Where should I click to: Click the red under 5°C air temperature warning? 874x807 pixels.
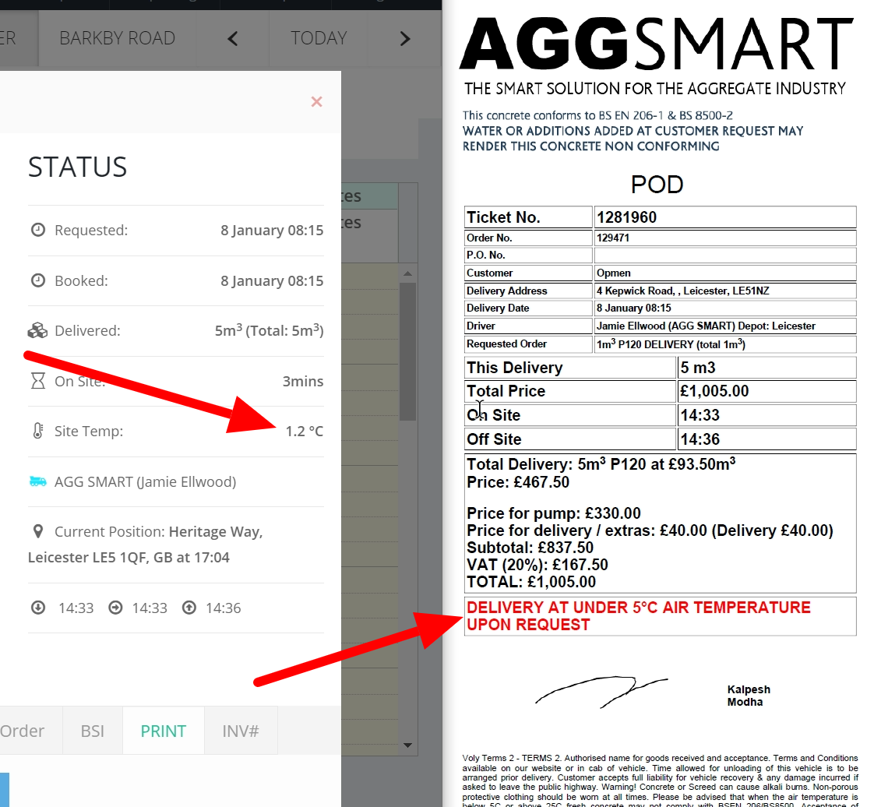tap(639, 616)
